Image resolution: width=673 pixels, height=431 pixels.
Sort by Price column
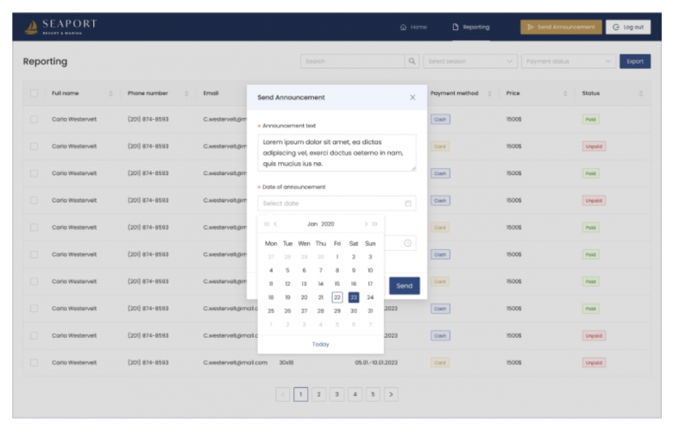(565, 93)
